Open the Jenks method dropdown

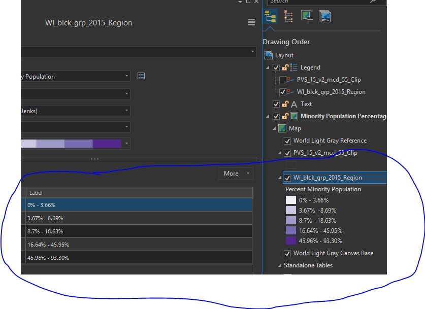pyautogui.click(x=126, y=111)
